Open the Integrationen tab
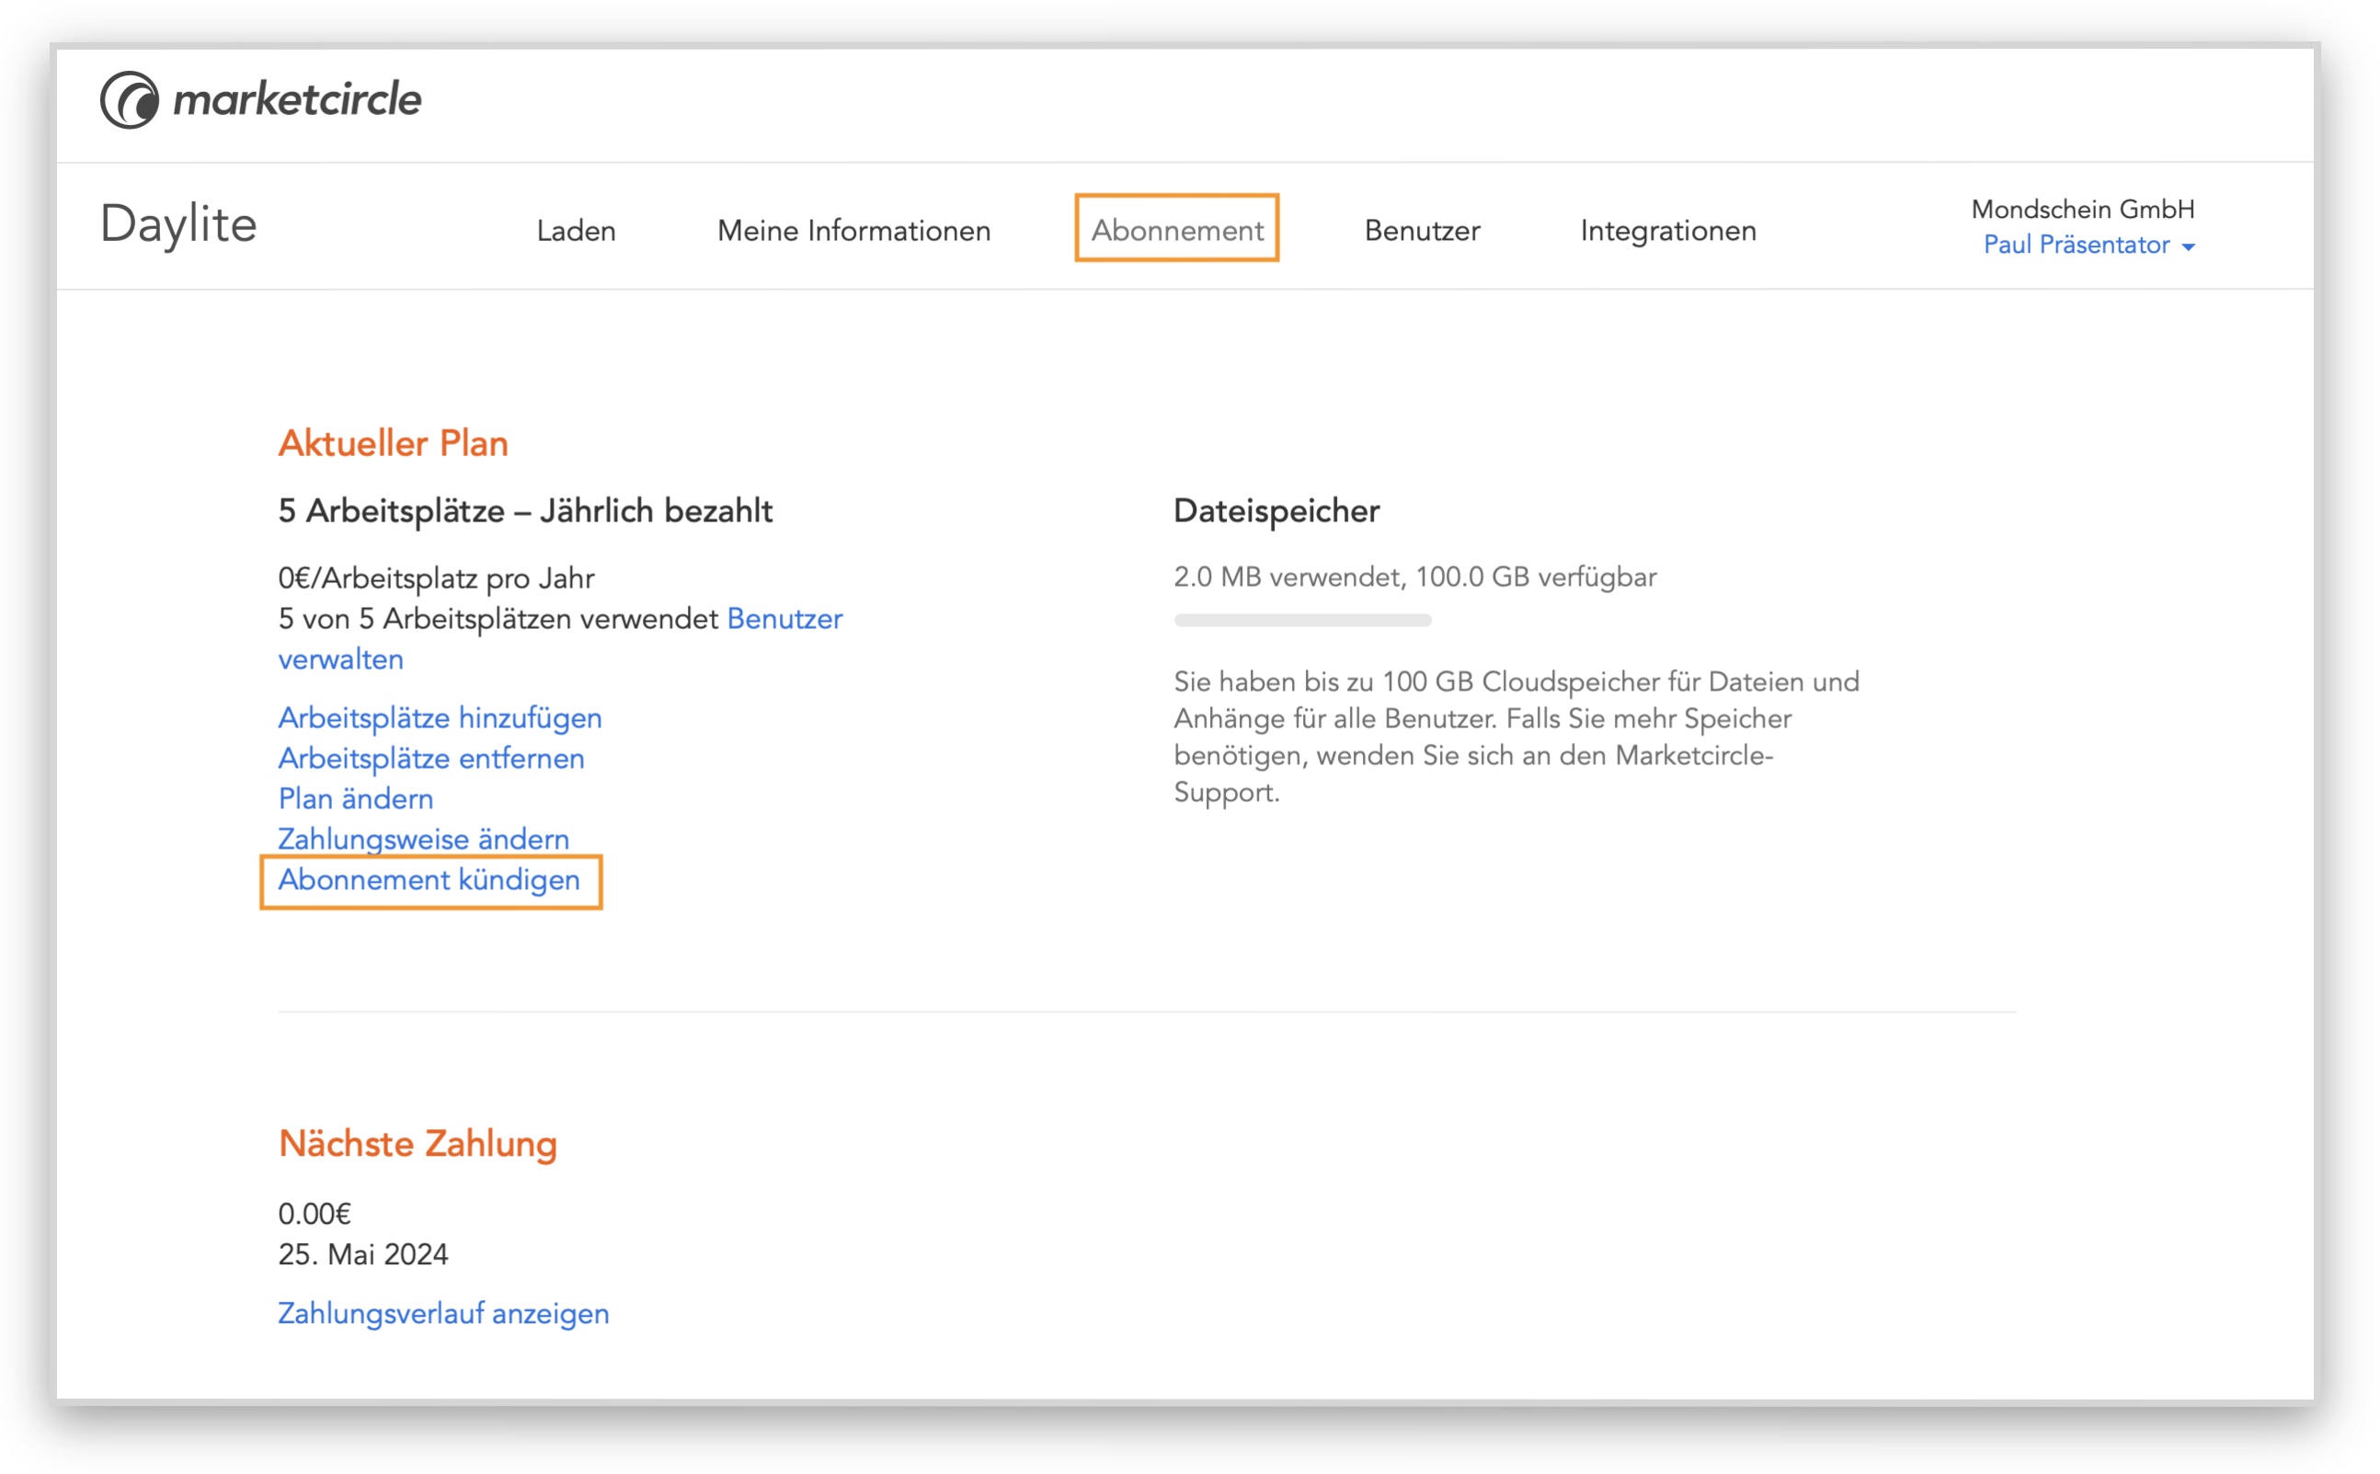This screenshot has height=1474, width=2380. (1668, 231)
